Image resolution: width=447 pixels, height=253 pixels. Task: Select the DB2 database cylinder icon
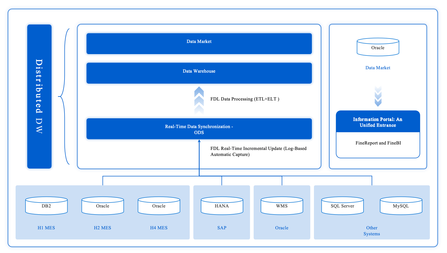tap(46, 206)
